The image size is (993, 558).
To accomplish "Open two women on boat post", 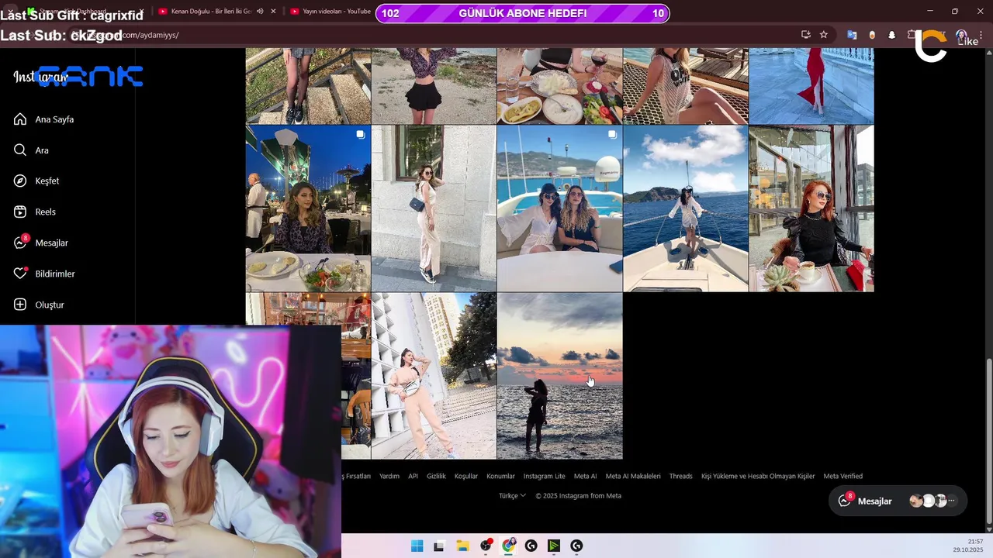I will tap(559, 208).
